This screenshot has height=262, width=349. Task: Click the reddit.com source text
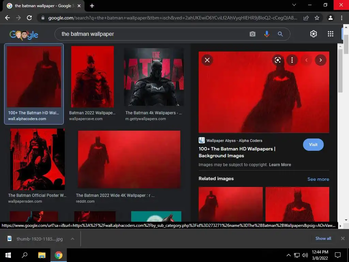coord(85,201)
